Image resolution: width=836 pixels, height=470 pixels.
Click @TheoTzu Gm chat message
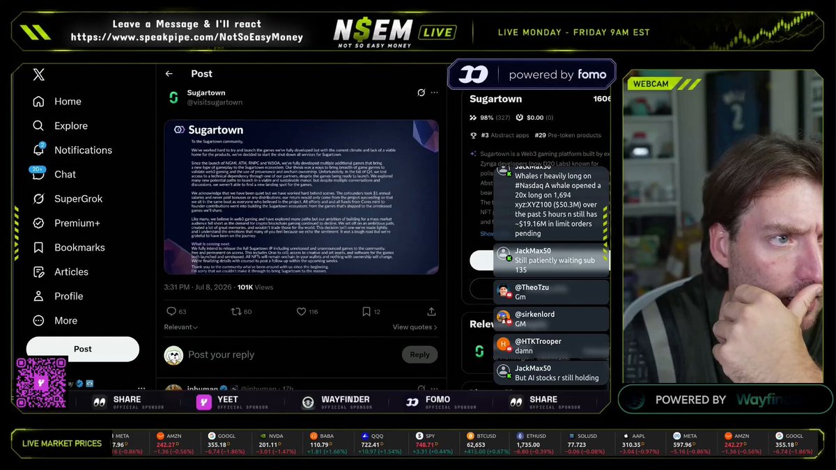point(552,292)
